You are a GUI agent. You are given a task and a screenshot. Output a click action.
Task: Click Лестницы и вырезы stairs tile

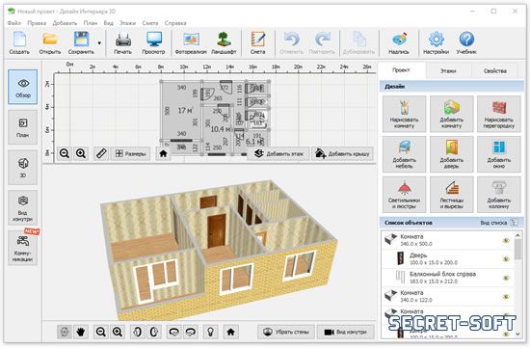click(452, 195)
